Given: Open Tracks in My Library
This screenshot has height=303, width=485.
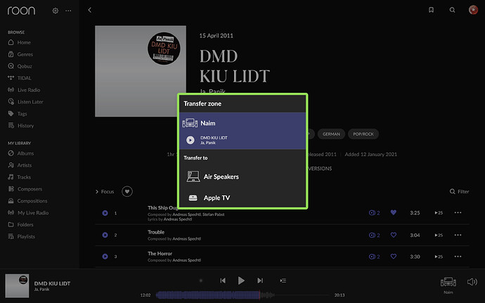Looking at the screenshot, I should coord(20,177).
